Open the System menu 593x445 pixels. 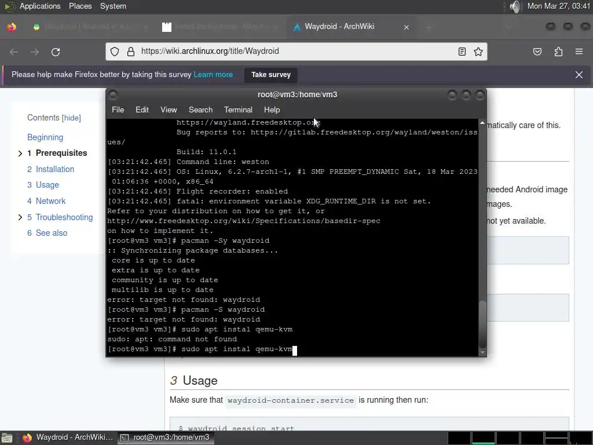point(113,6)
